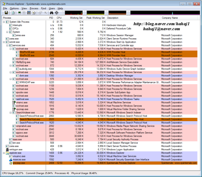Click the winlogon.exe process icon

(x=7, y=149)
